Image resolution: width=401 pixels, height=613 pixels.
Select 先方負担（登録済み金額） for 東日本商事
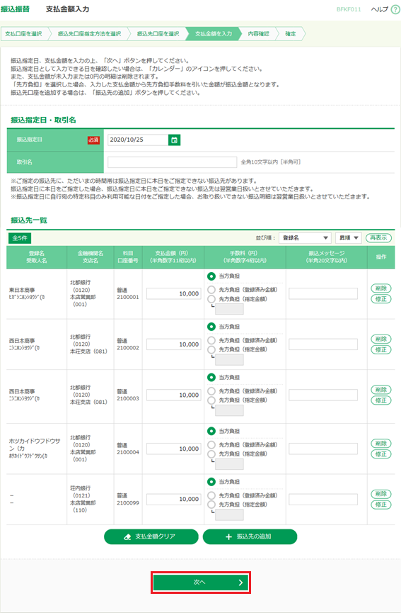pos(211,290)
